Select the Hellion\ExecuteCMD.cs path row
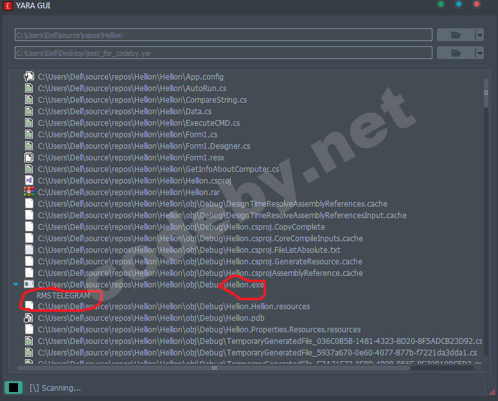The image size is (498, 401). tap(139, 123)
